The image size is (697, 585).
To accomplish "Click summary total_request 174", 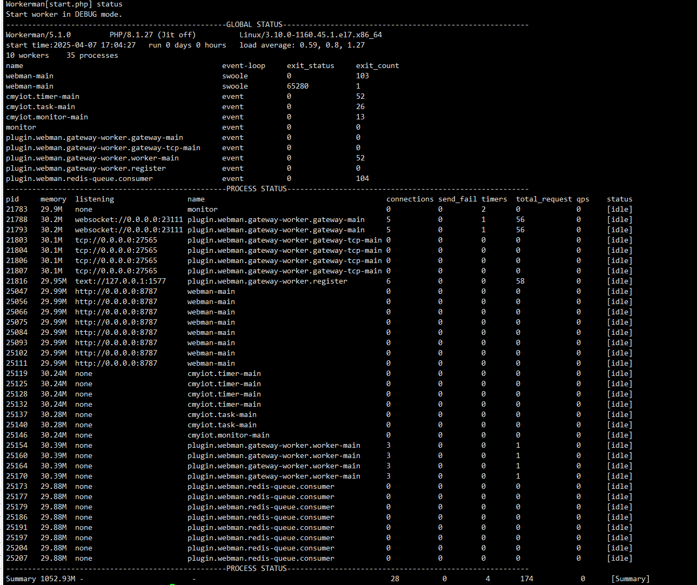I will tap(527, 579).
